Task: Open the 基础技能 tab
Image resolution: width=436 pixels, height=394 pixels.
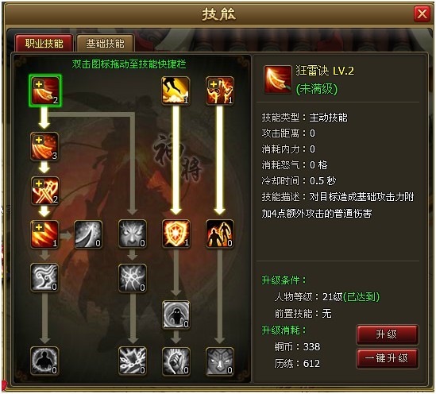Action: [105, 44]
